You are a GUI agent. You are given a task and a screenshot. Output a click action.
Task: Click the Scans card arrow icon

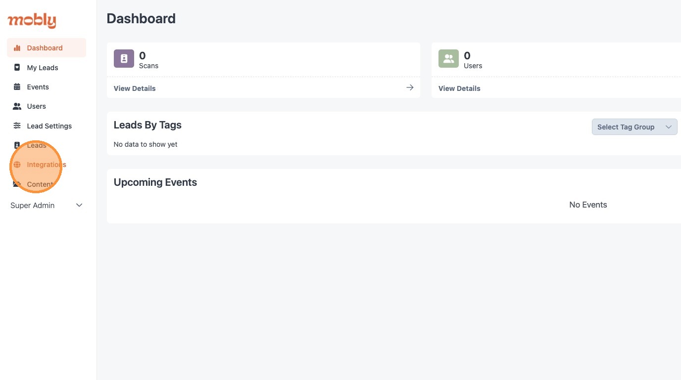(410, 88)
